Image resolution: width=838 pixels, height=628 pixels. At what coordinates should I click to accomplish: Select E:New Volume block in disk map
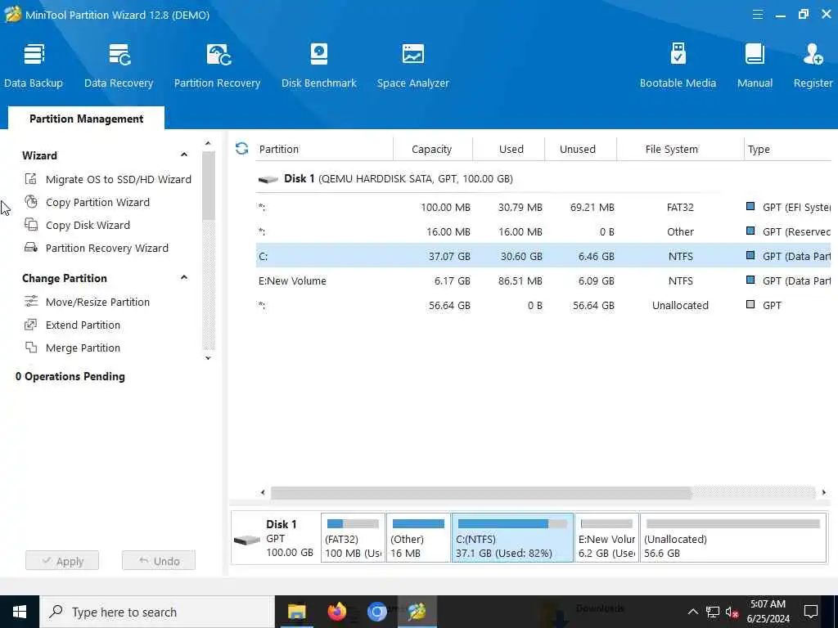606,538
